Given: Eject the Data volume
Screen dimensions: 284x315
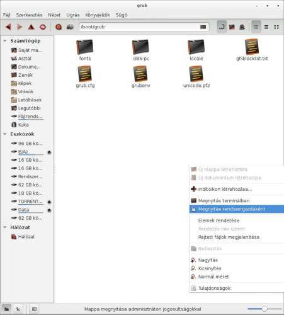Looking at the screenshot, I should [49, 210].
